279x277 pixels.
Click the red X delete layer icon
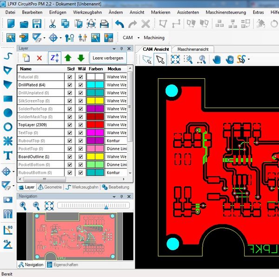39,58
